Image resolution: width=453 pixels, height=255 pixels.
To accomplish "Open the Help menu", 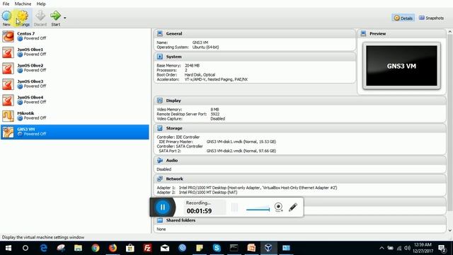I will coord(41,4).
